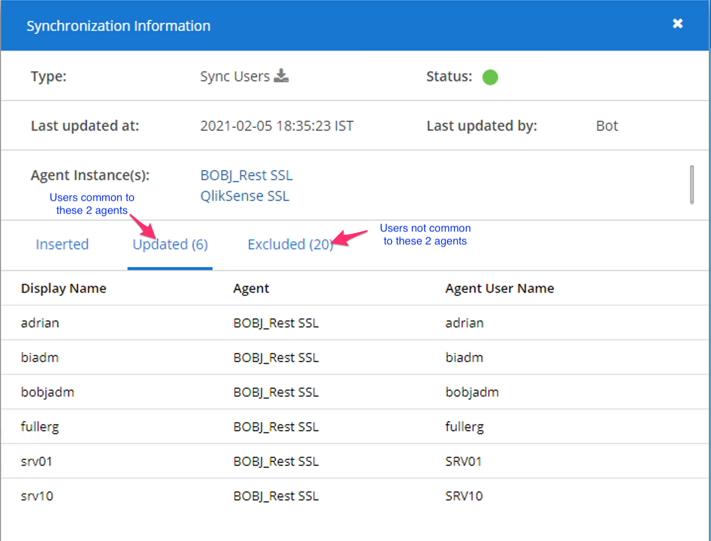711x541 pixels.
Task: Click BOBJ_Rest SSL in the biadm row
Action: tap(276, 358)
